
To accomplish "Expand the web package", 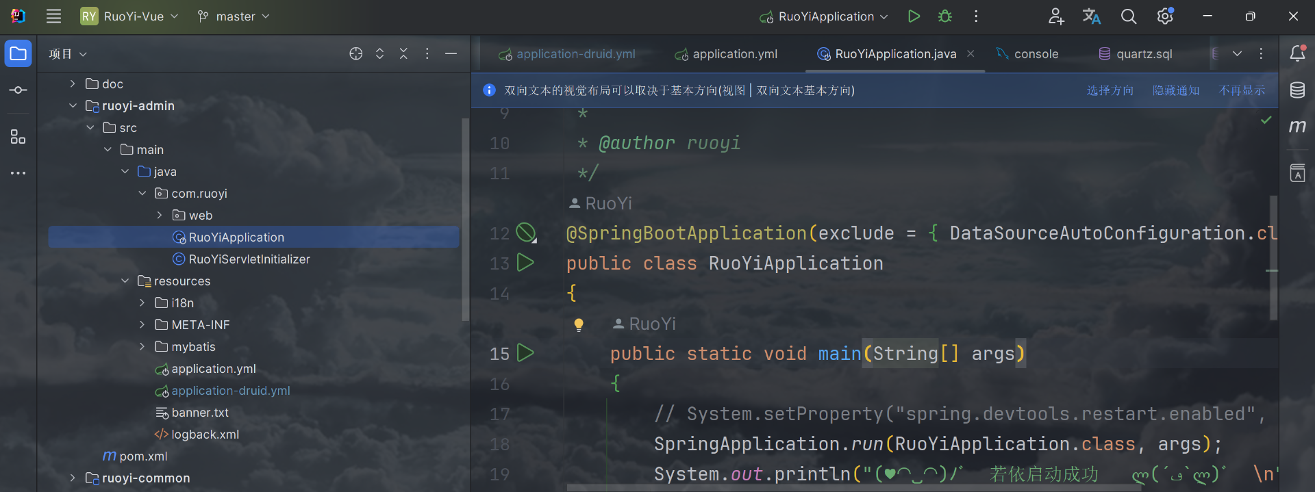I will coord(159,215).
